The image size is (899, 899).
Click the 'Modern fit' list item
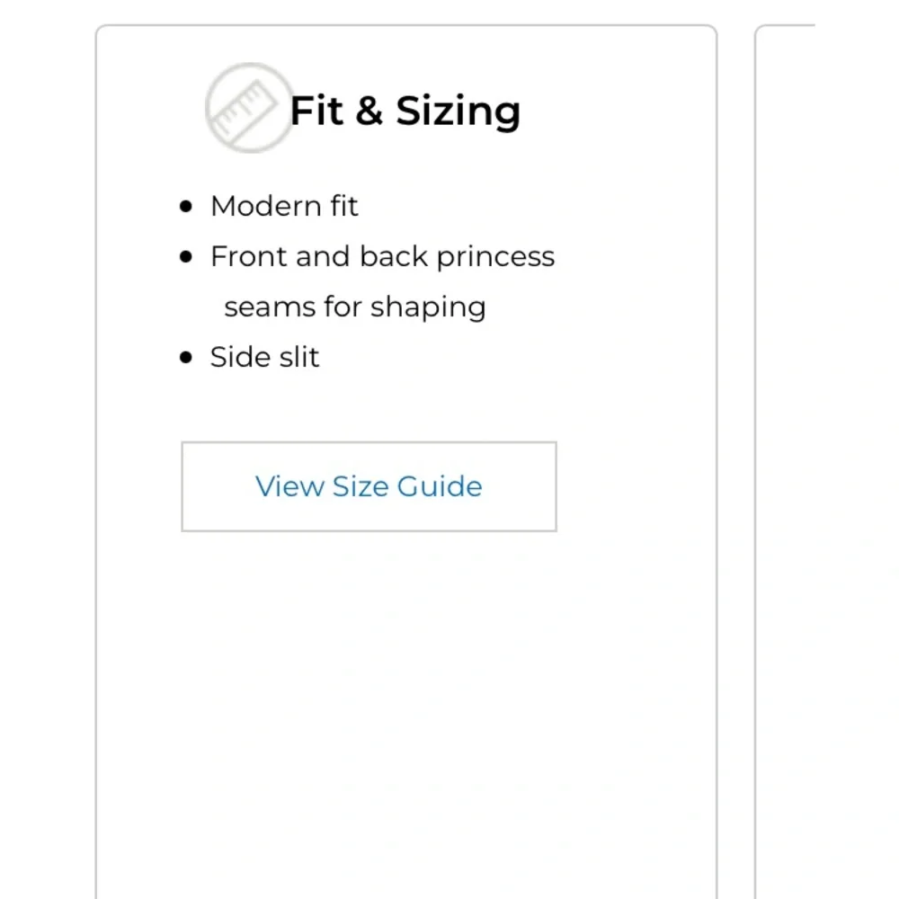(284, 206)
